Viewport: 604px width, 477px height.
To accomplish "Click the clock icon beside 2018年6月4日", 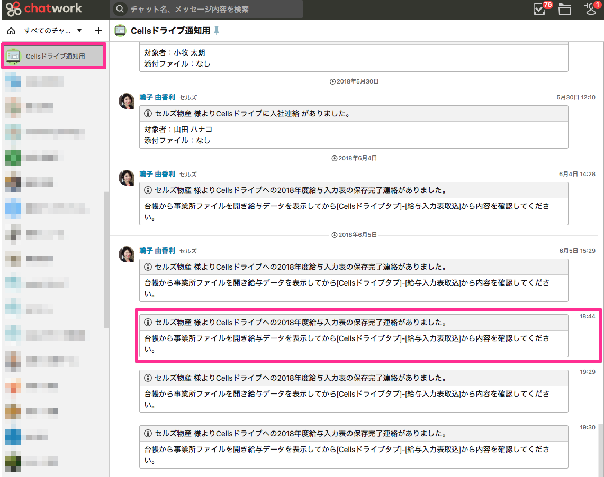I will click(335, 158).
